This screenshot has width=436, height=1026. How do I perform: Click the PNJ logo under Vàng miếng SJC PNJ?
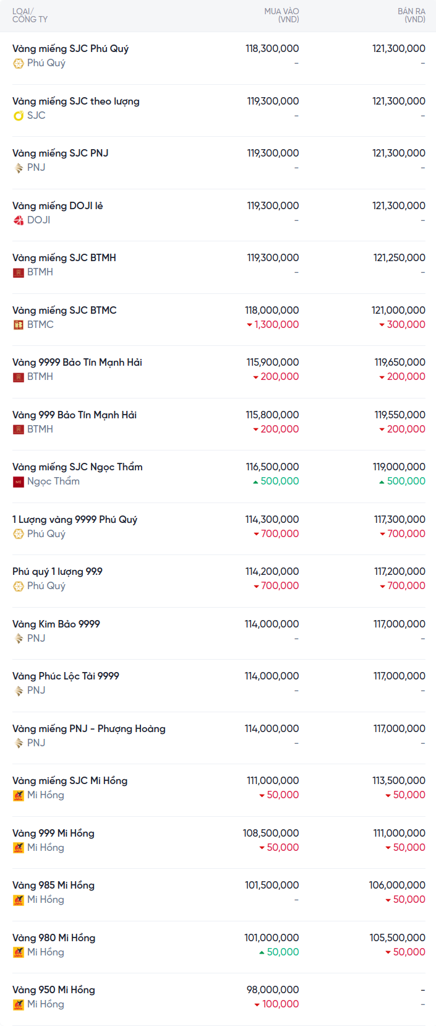tap(19, 168)
